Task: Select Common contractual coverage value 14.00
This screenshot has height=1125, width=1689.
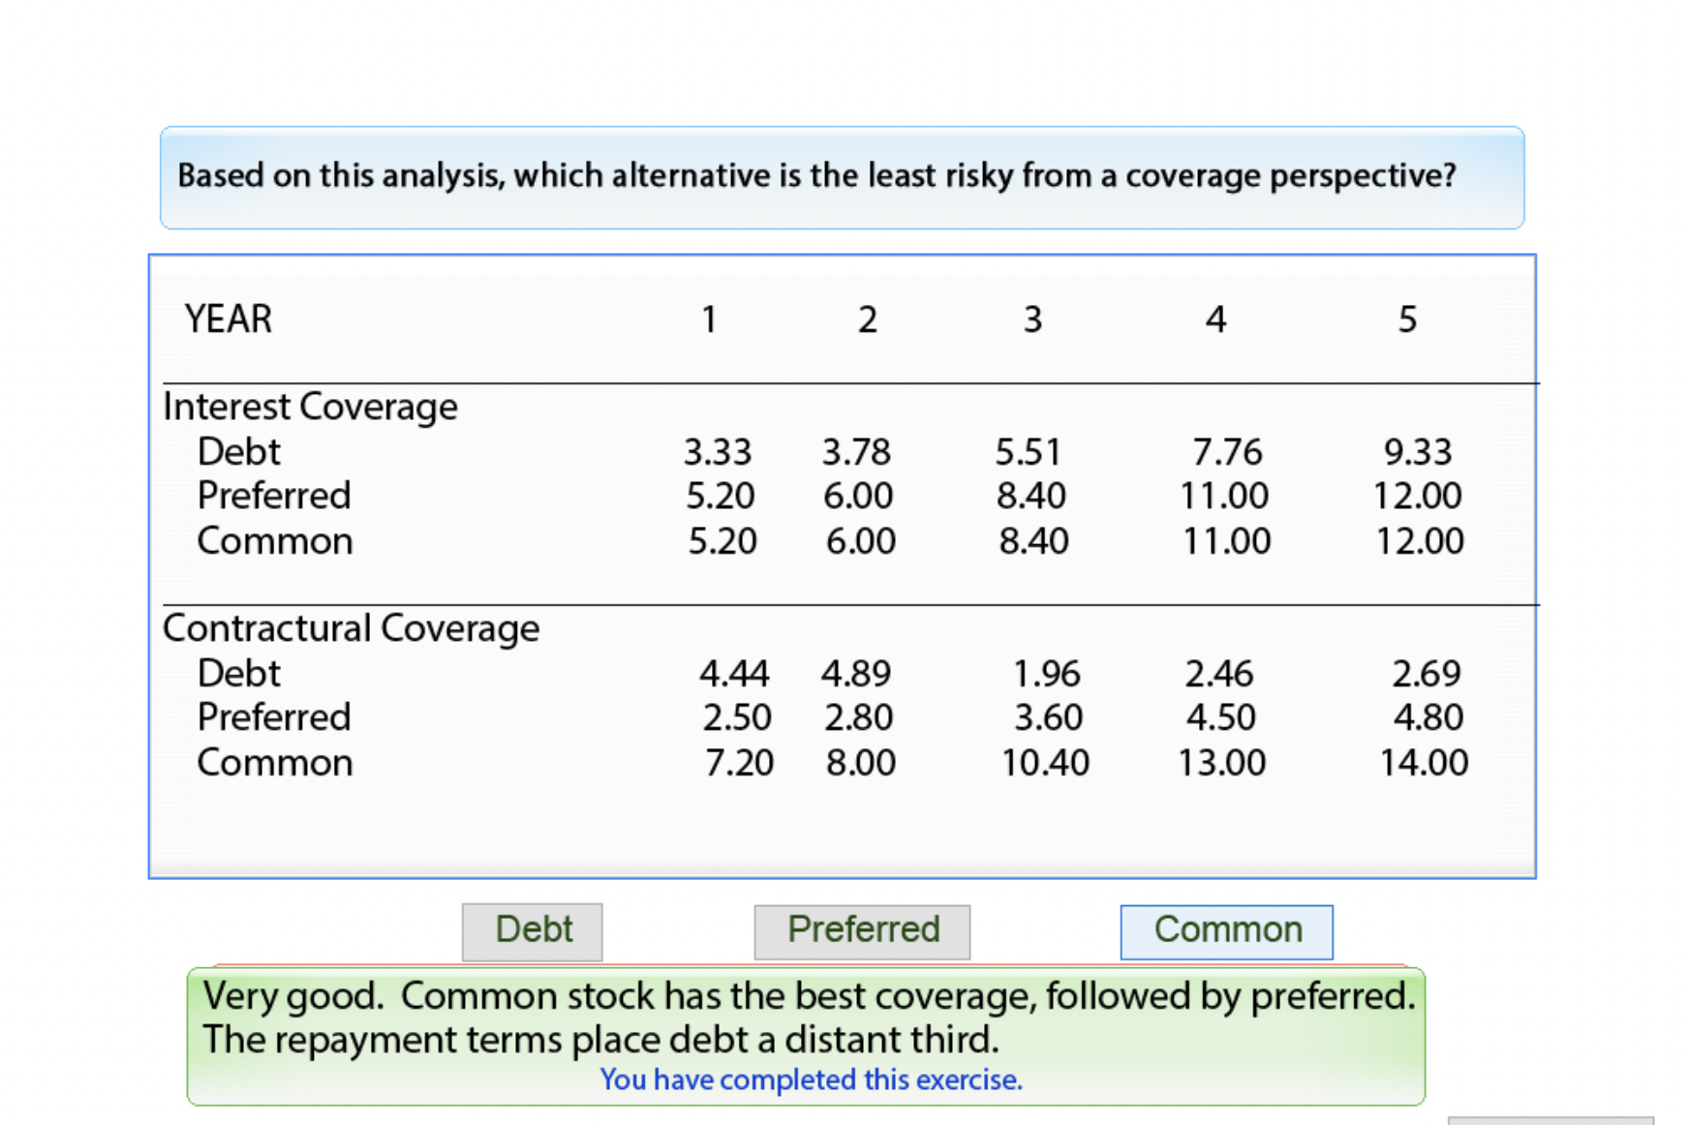Action: (x=1424, y=763)
